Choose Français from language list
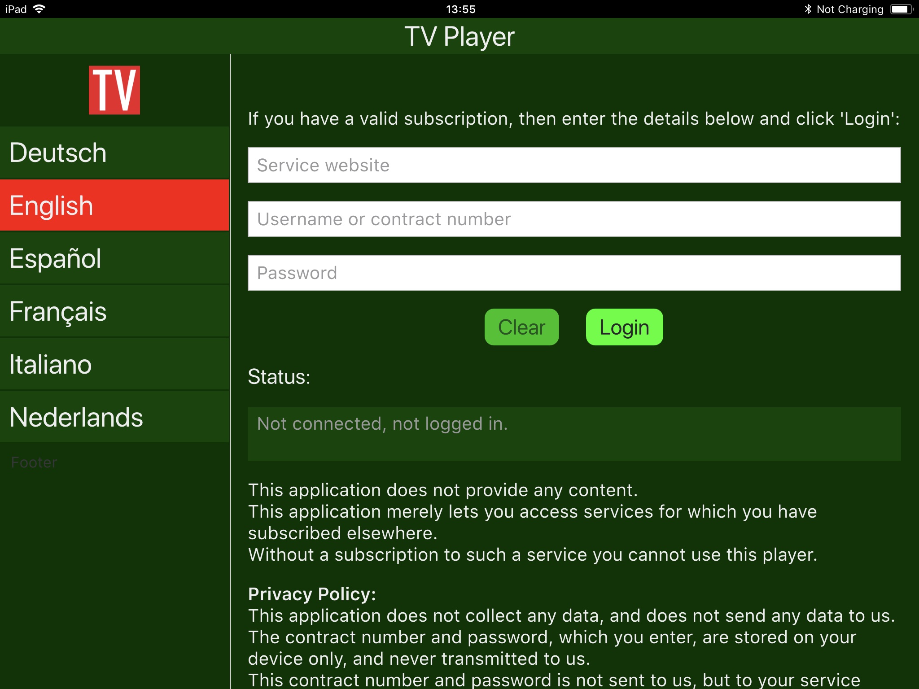 pos(114,311)
